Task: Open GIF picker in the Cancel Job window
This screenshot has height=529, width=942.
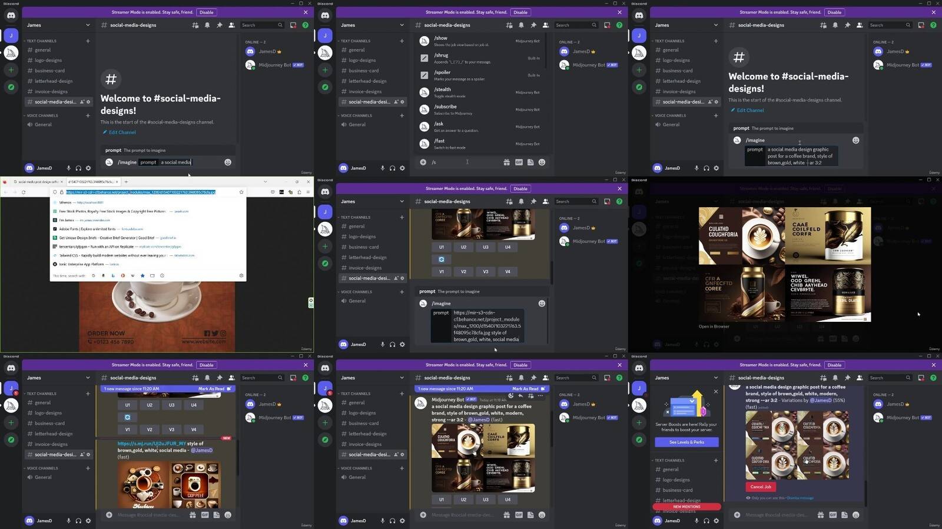Action: [x=832, y=515]
